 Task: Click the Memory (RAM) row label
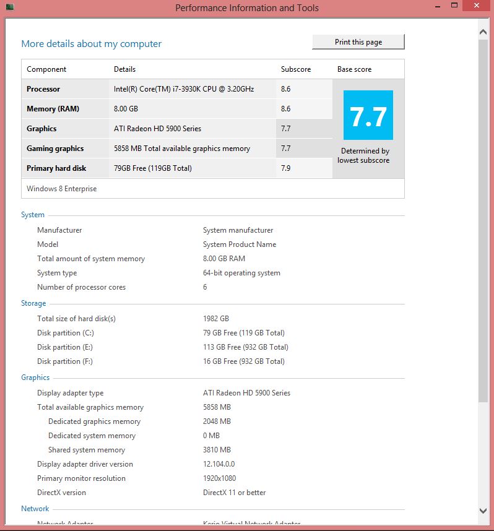[53, 109]
